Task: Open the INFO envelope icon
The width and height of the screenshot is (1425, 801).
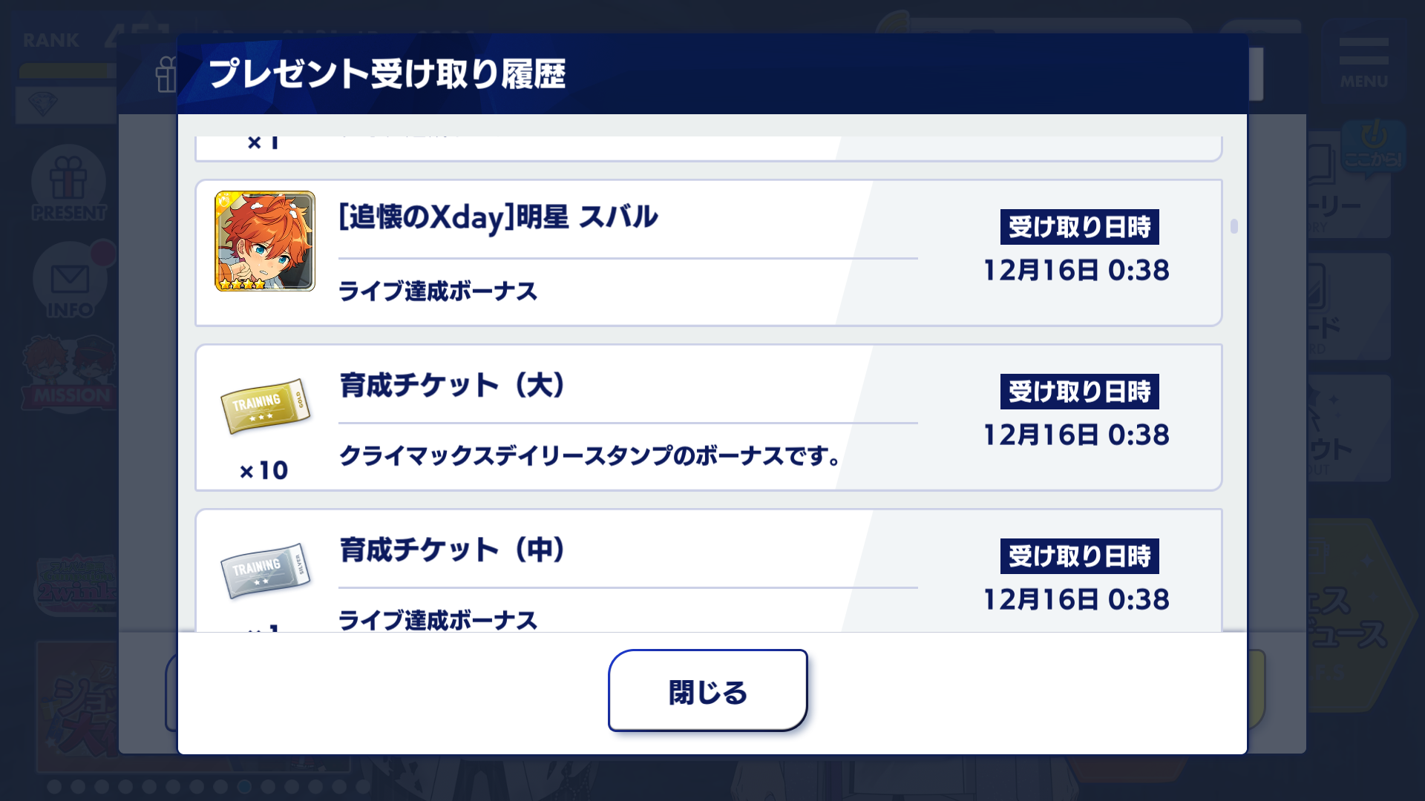Action: tap(70, 280)
